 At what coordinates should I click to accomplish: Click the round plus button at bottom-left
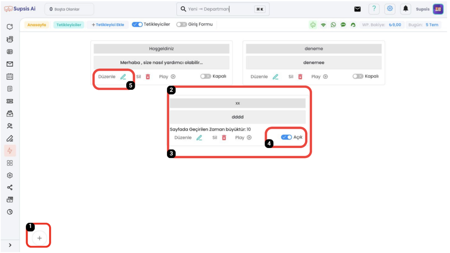click(x=39, y=239)
